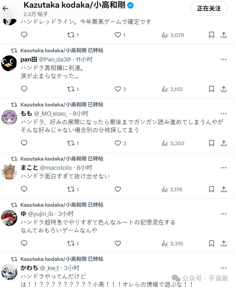This screenshot has width=236, height=288.
Task: Open Kazutaka kodaka 已转帖 label above もも post
Action: tap(62, 105)
